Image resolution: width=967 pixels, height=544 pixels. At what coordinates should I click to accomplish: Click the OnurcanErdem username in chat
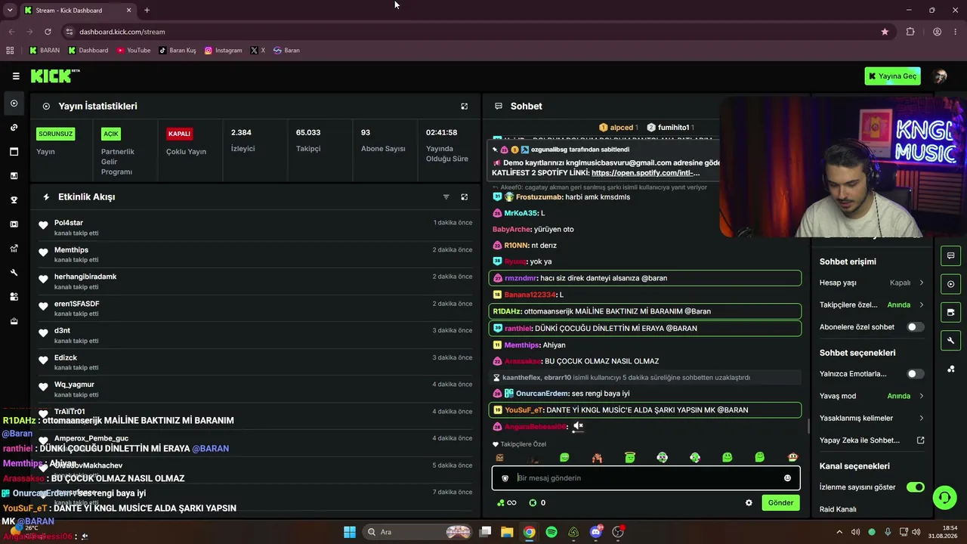tap(543, 394)
